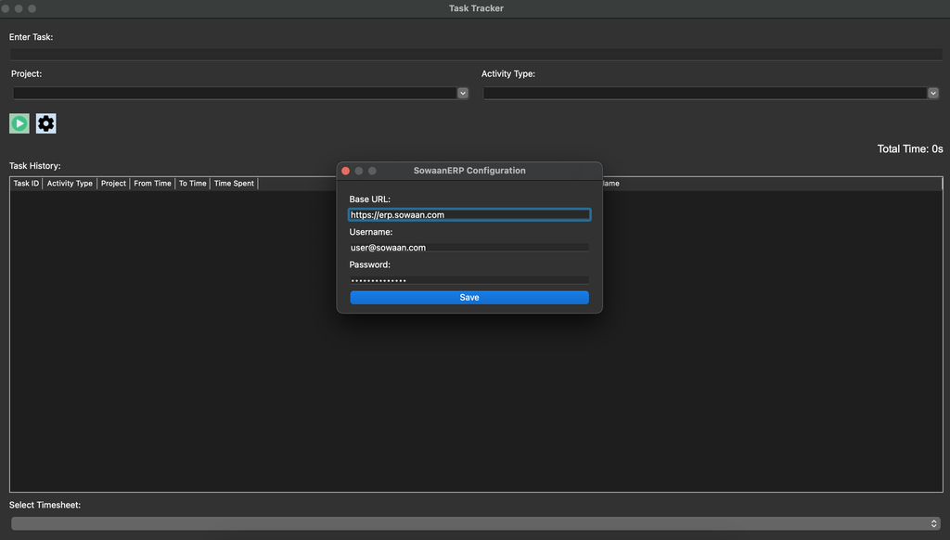Click the yellow minimize icon on the configuration dialog
The width and height of the screenshot is (950, 540).
(359, 170)
